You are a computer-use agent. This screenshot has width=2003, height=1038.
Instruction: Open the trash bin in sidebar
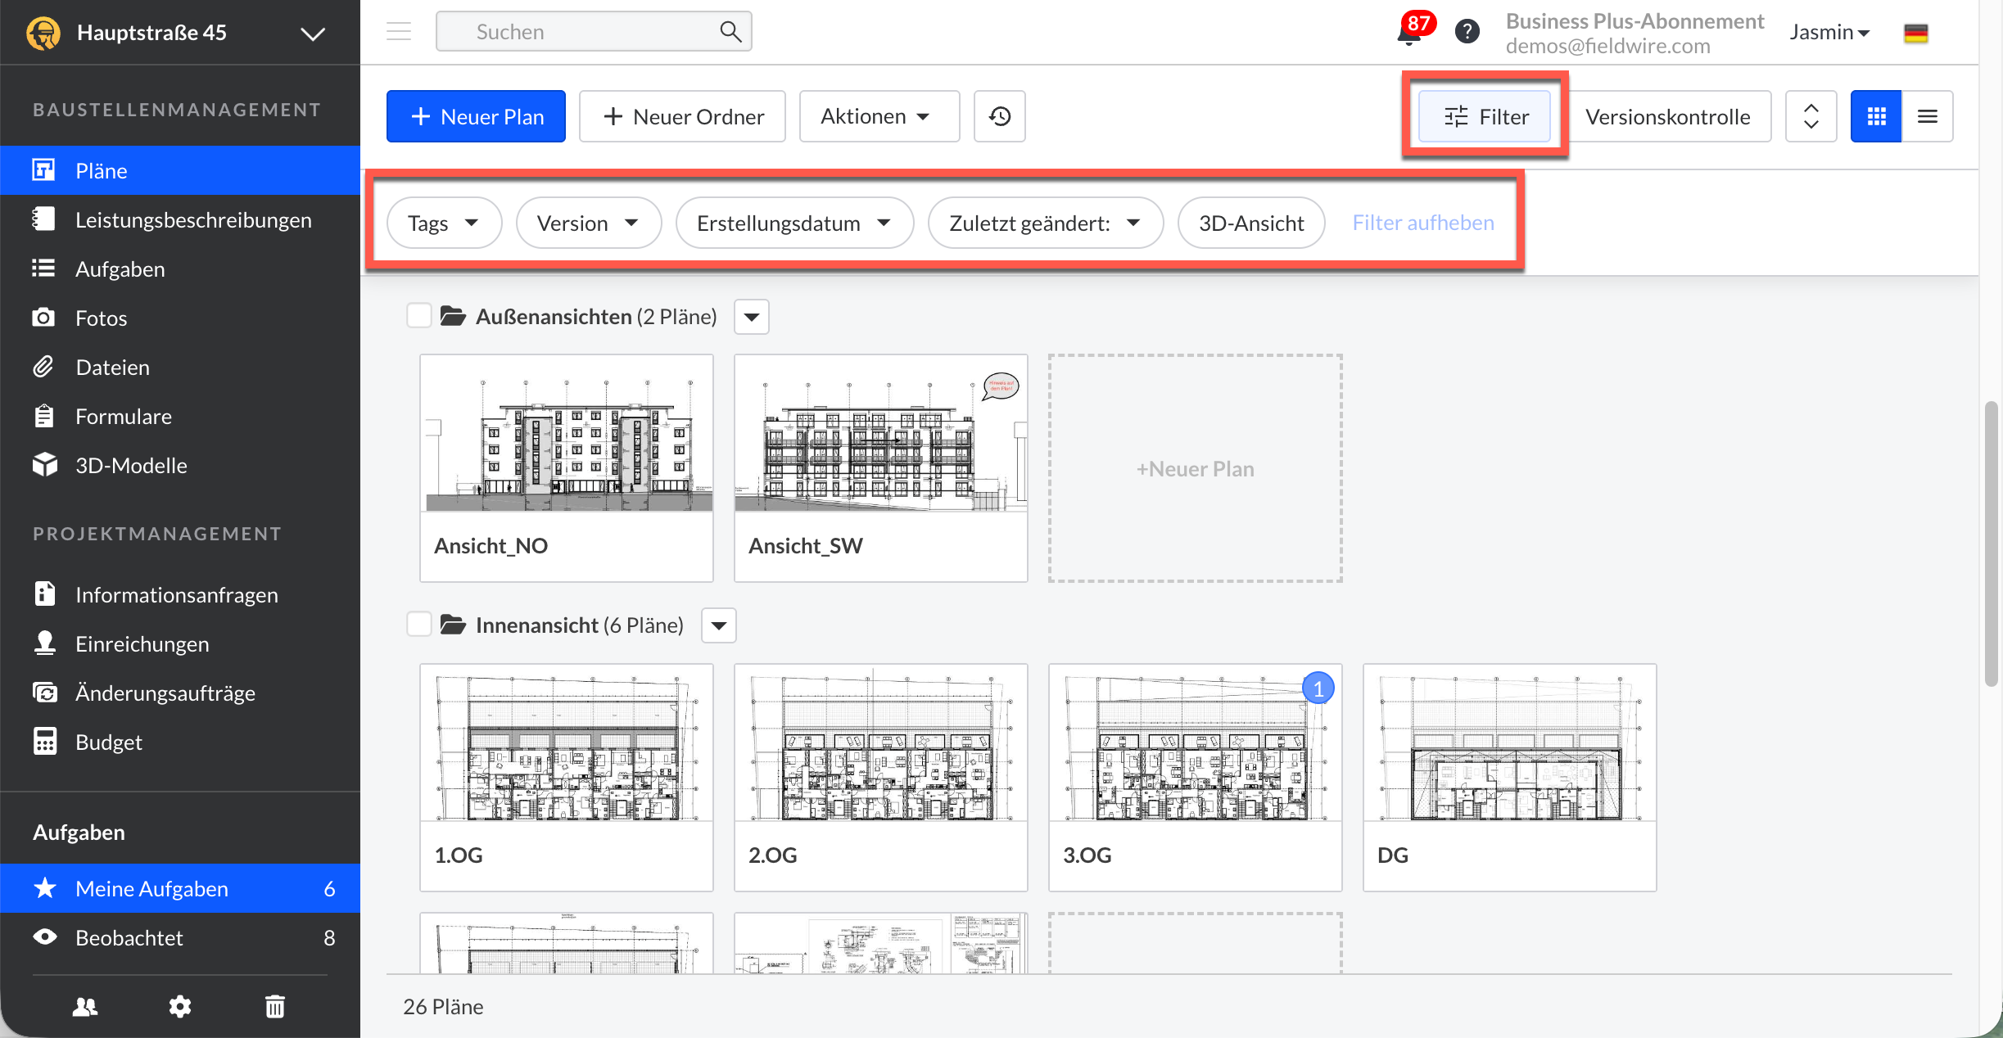275,1006
